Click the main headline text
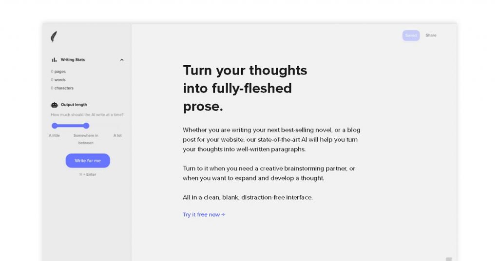Image resolution: width=499 pixels, height=261 pixels. [245, 88]
